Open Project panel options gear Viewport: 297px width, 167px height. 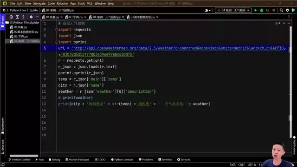click(x=31, y=17)
